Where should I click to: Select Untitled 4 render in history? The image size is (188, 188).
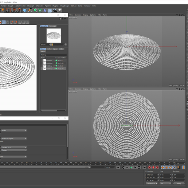[x=54, y=66]
